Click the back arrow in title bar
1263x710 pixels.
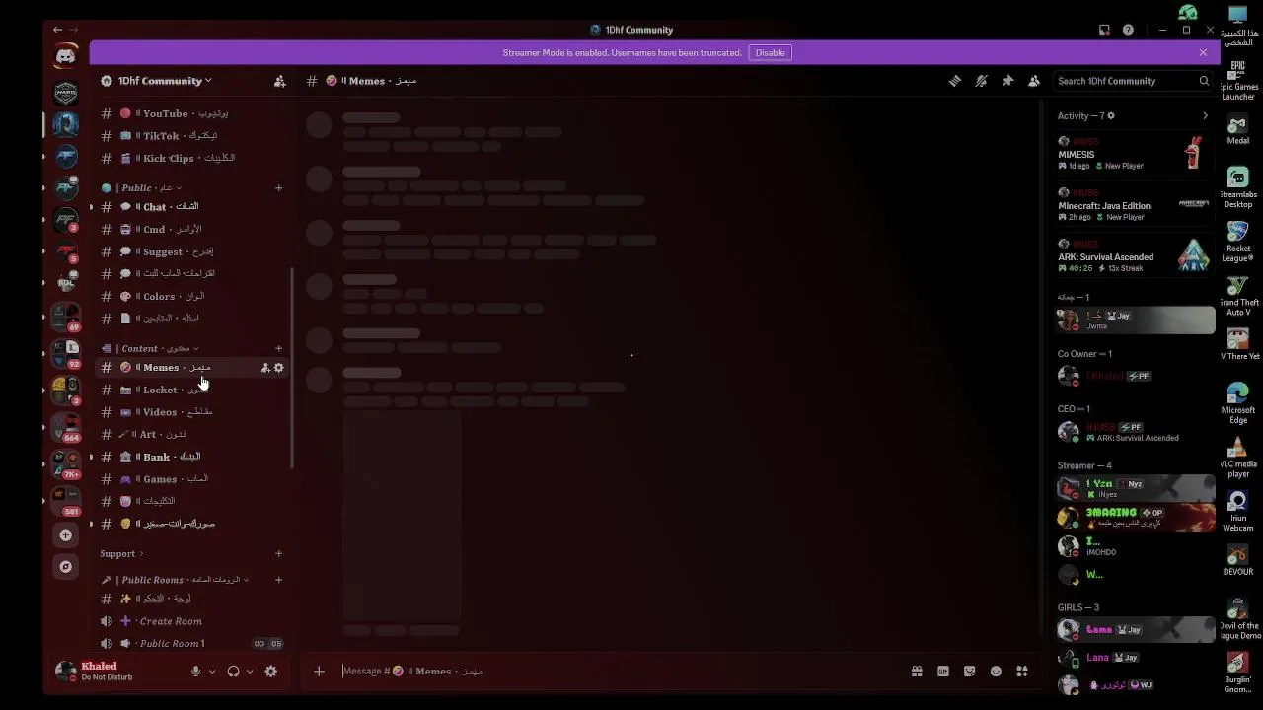click(x=57, y=30)
